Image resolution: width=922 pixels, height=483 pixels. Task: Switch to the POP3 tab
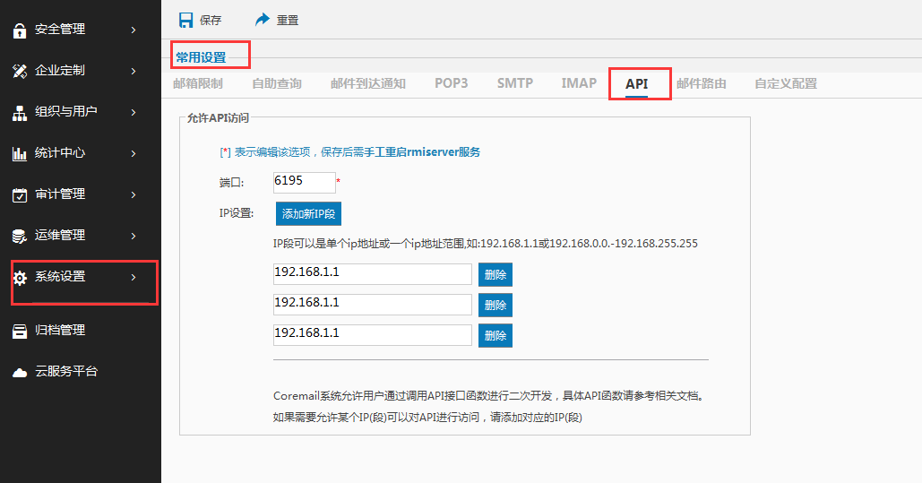(x=452, y=83)
